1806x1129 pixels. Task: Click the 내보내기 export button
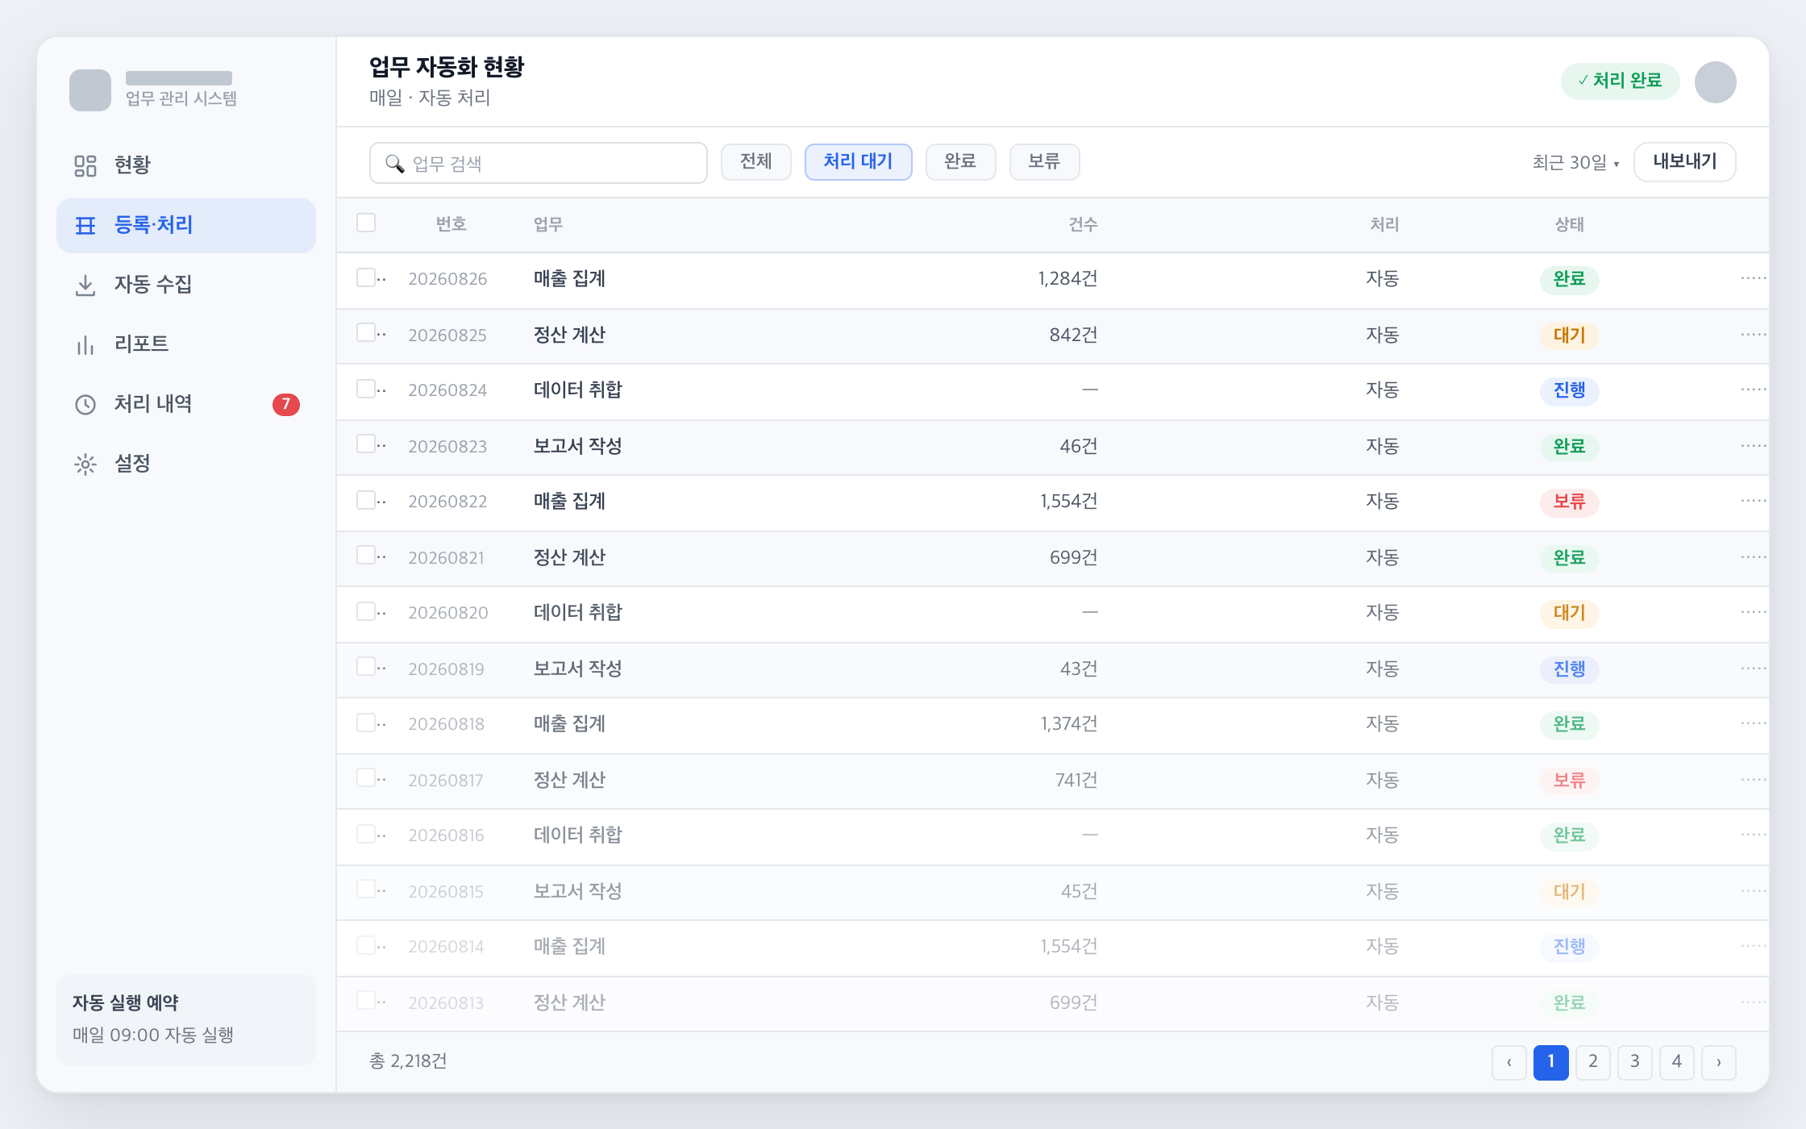click(x=1685, y=162)
